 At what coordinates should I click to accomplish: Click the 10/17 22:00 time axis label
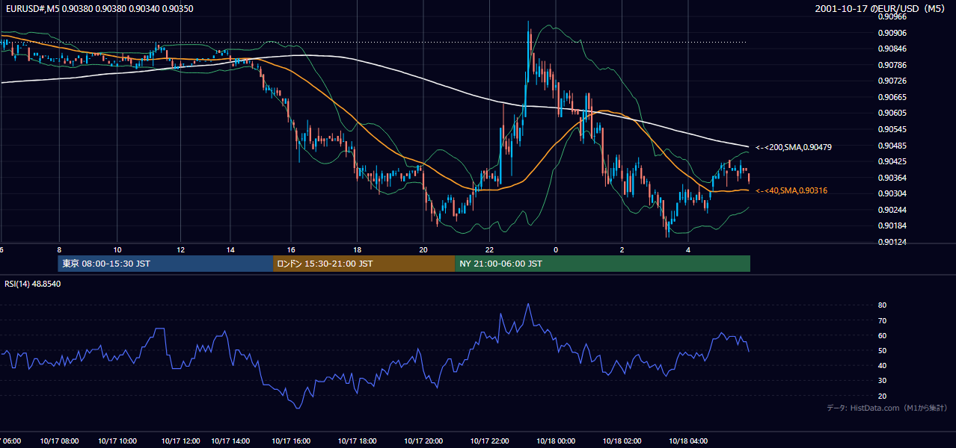490,441
